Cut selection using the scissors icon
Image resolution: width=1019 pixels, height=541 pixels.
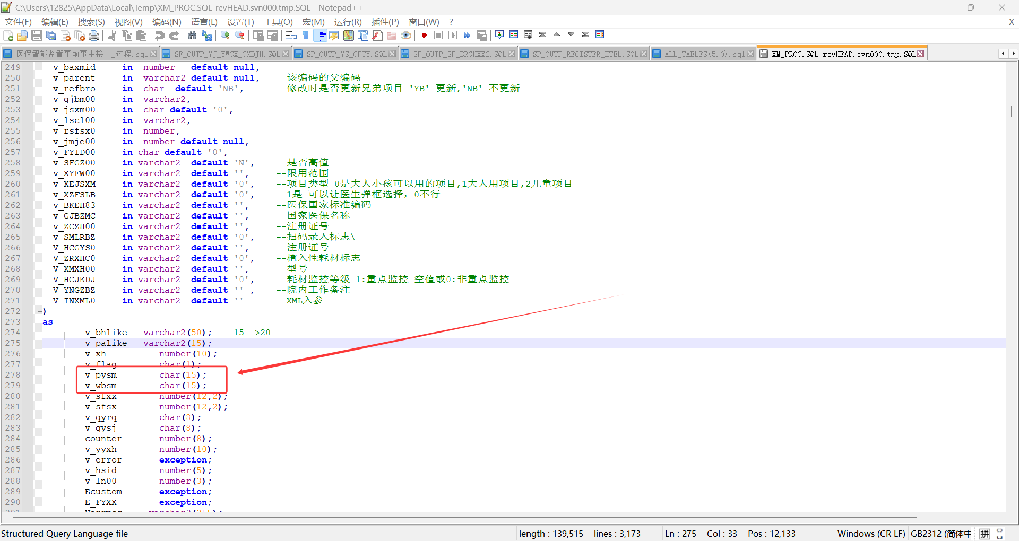pos(112,36)
